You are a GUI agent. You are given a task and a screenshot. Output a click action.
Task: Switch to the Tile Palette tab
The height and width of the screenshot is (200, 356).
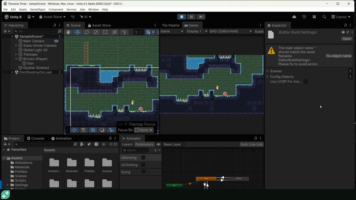point(170,25)
